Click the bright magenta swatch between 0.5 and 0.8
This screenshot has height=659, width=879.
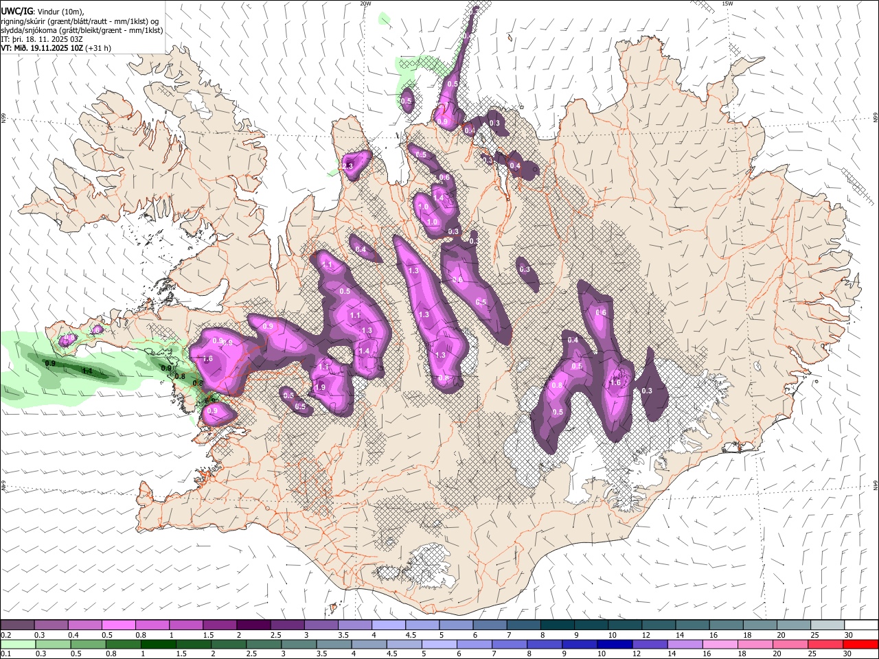tap(118, 625)
